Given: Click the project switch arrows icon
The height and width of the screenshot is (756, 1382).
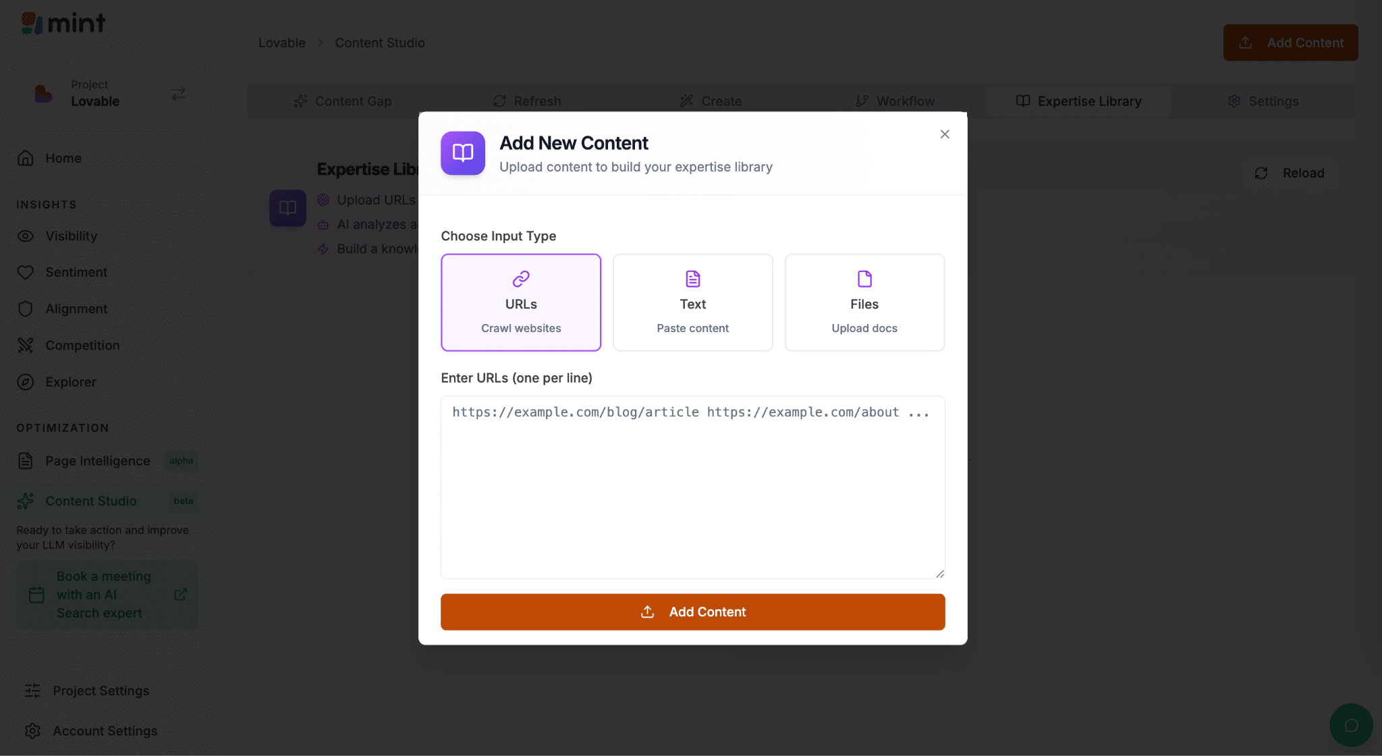Looking at the screenshot, I should pos(178,93).
